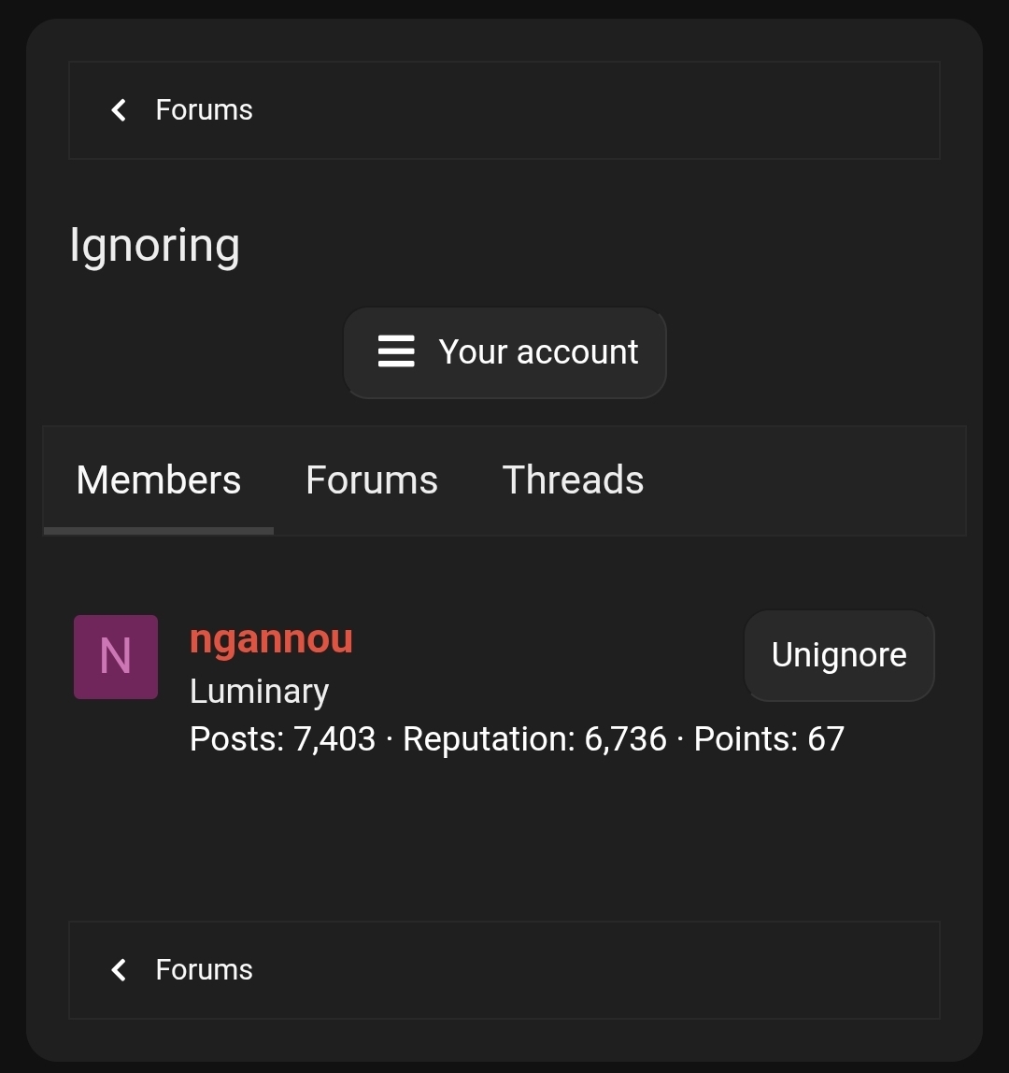Switch to the Forums tab
The width and height of the screenshot is (1009, 1073).
[x=372, y=480]
